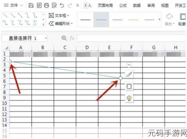Image resolution: width=187 pixels, height=139 pixels.
Task: Expand the quick access toolbar dropdown
Action: tap(78, 6)
